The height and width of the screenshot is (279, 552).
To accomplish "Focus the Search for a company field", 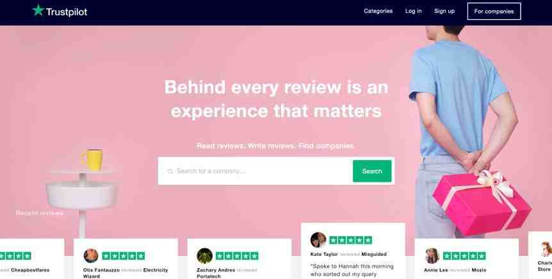I will 256,171.
